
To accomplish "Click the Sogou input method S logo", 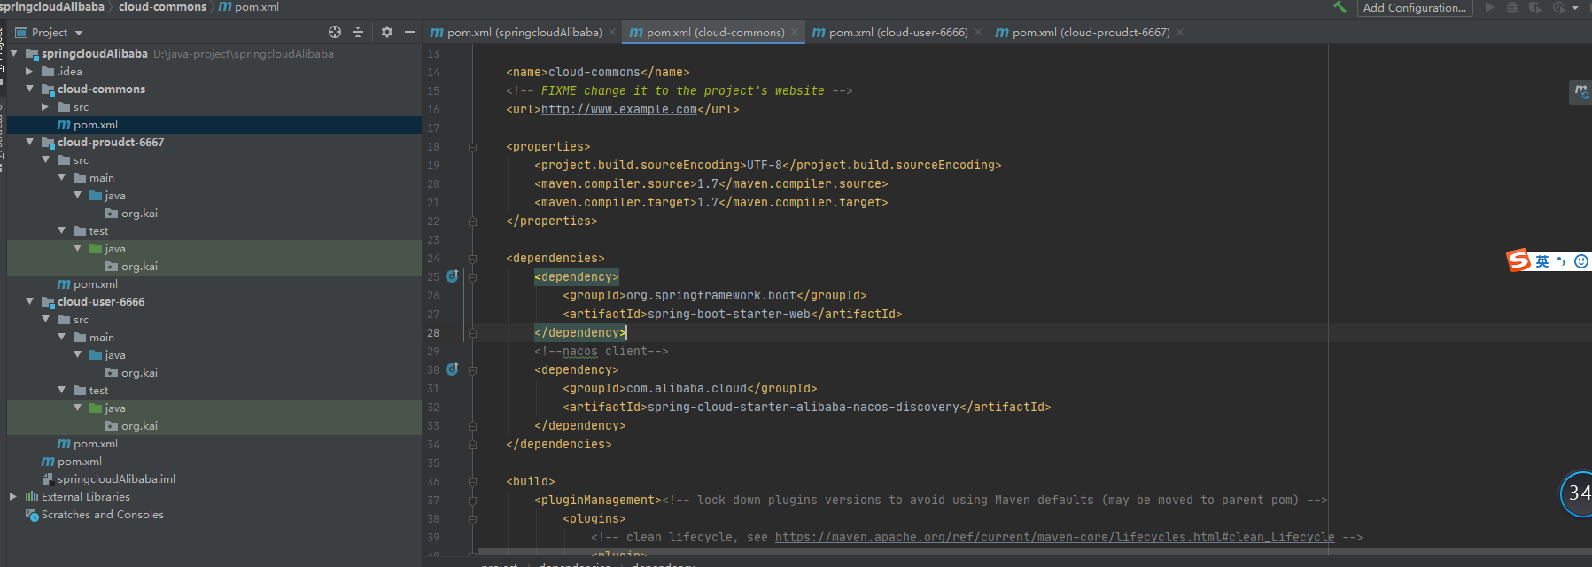I will click(x=1518, y=260).
